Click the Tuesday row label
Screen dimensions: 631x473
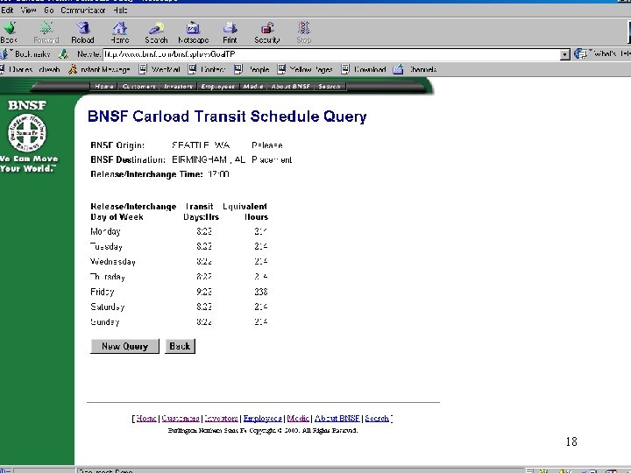(106, 246)
